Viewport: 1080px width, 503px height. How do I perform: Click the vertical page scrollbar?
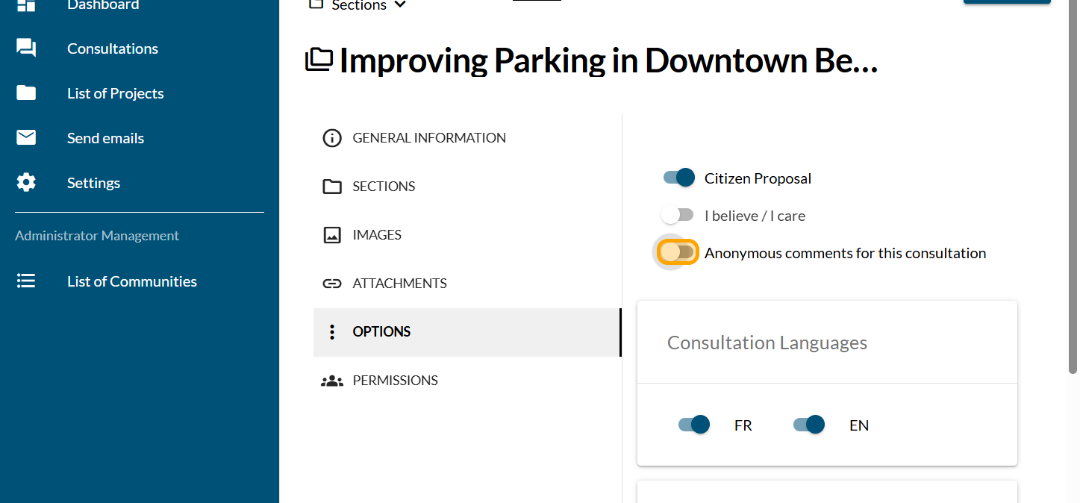1073,187
